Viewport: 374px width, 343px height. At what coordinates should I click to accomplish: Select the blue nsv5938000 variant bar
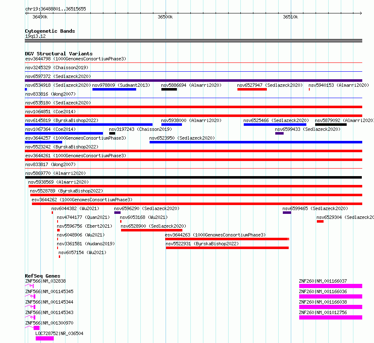click(171, 125)
